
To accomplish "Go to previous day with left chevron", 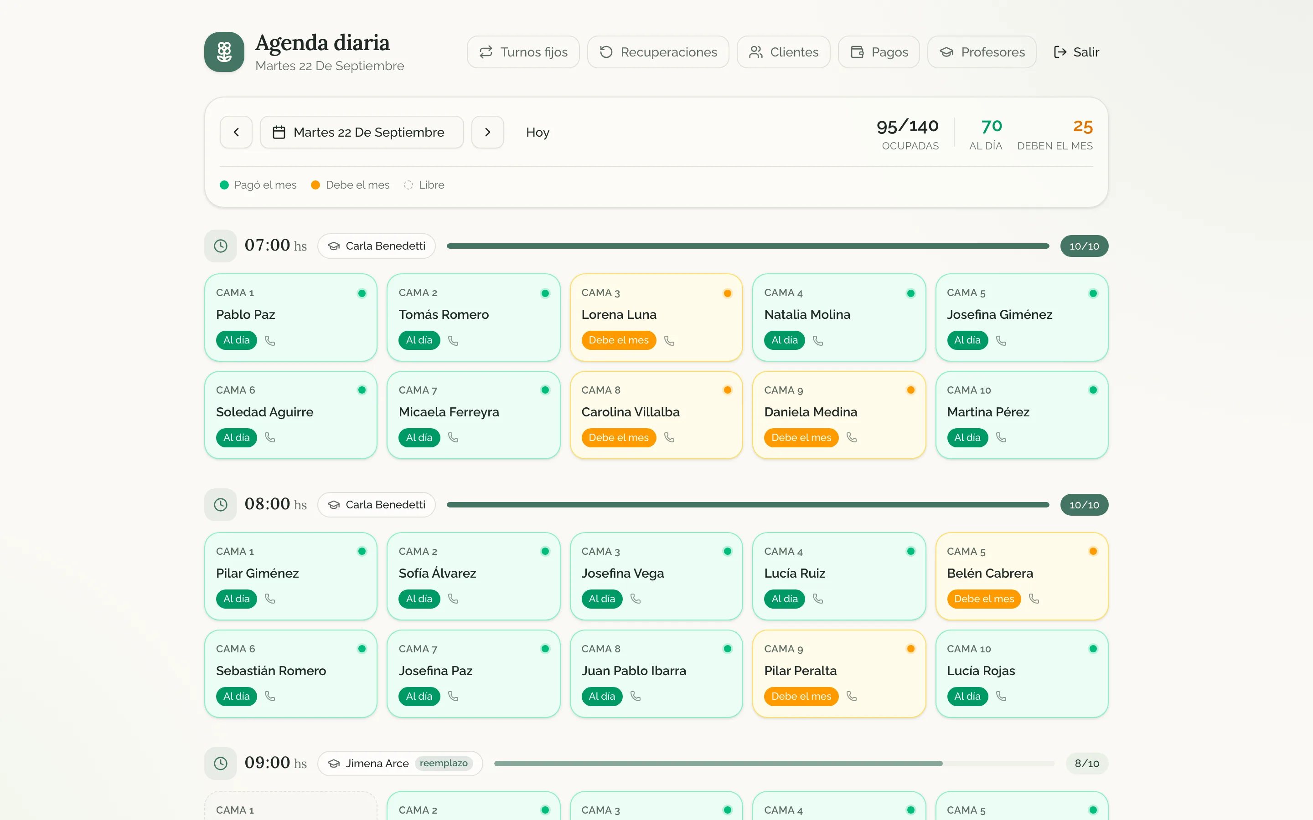I will [236, 132].
